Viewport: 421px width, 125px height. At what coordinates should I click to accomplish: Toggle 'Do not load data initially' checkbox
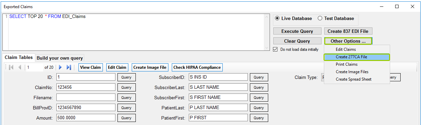point(275,49)
